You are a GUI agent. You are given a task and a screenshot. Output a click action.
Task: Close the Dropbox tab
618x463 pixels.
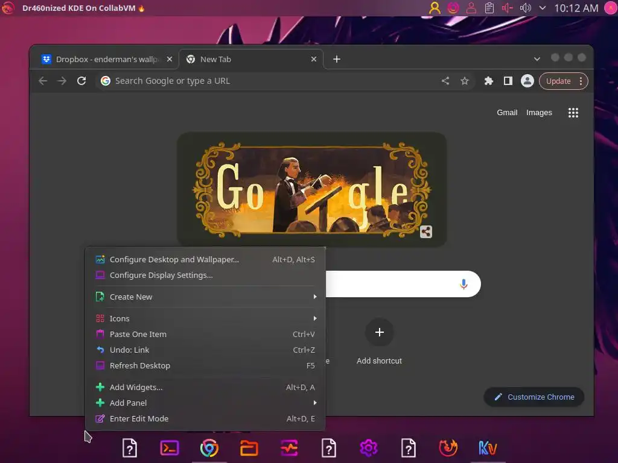(x=170, y=59)
